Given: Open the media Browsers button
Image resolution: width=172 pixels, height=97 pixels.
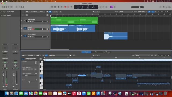Looking at the screenshot, I should pyautogui.click(x=170, y=7).
